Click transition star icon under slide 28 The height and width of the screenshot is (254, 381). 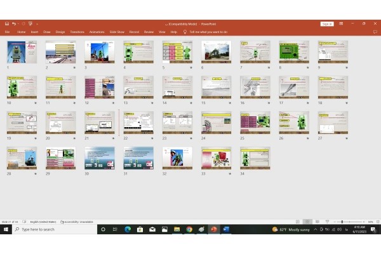tap(36, 174)
